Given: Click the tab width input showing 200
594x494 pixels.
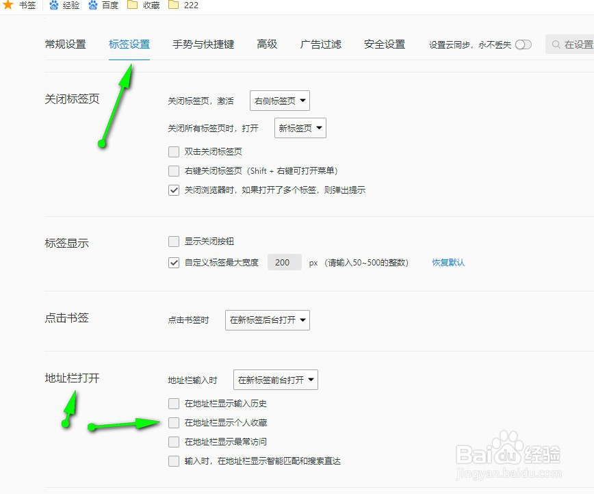Looking at the screenshot, I should pyautogui.click(x=284, y=262).
